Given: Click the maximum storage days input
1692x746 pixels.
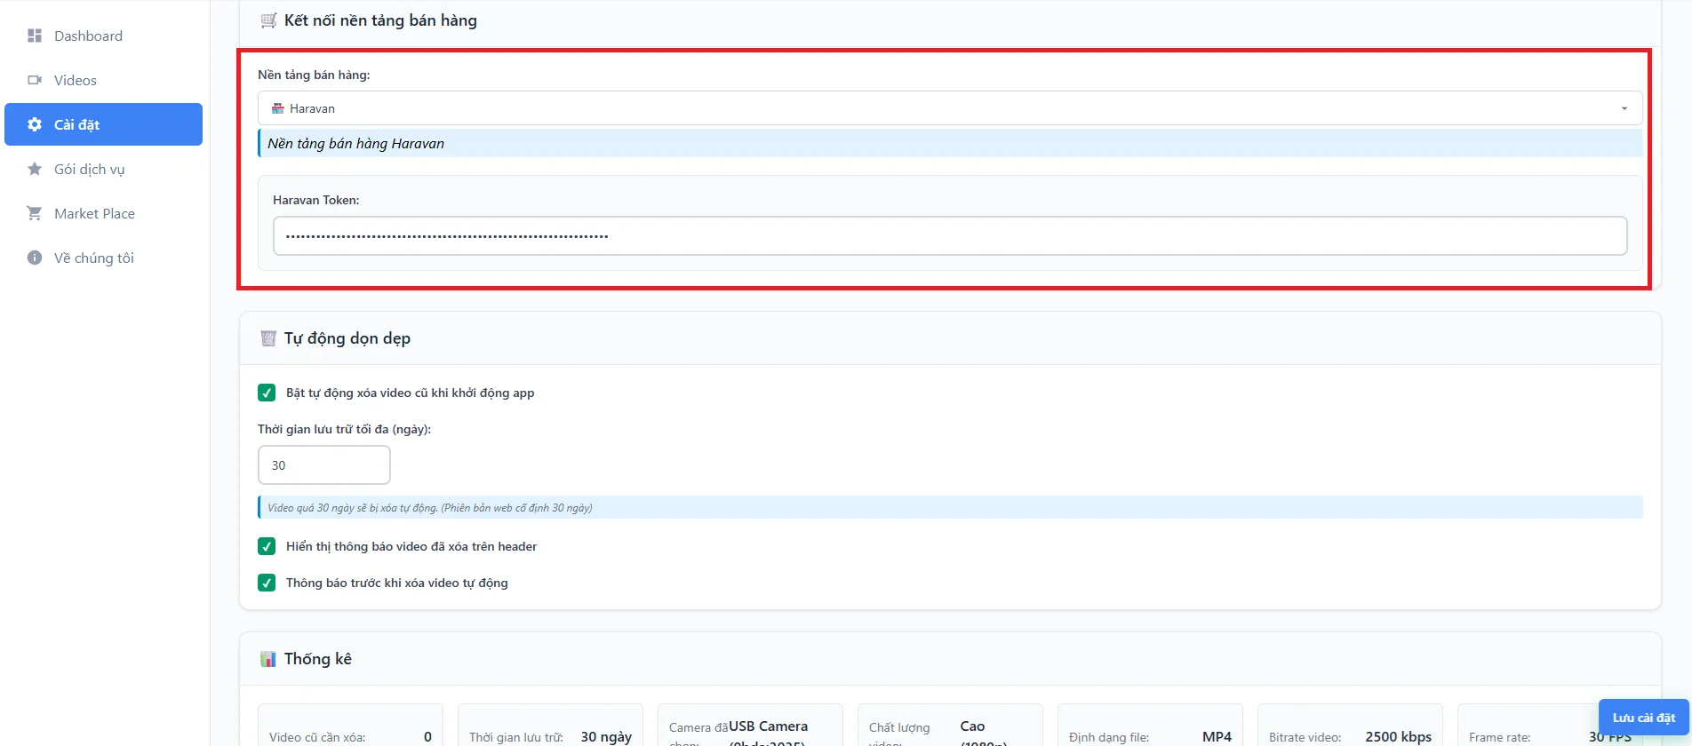Looking at the screenshot, I should pyautogui.click(x=324, y=465).
